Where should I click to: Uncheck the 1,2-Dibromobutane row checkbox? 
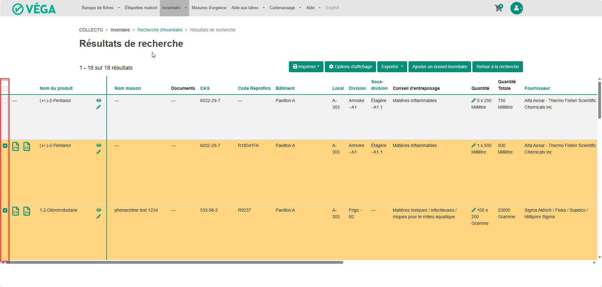5,210
